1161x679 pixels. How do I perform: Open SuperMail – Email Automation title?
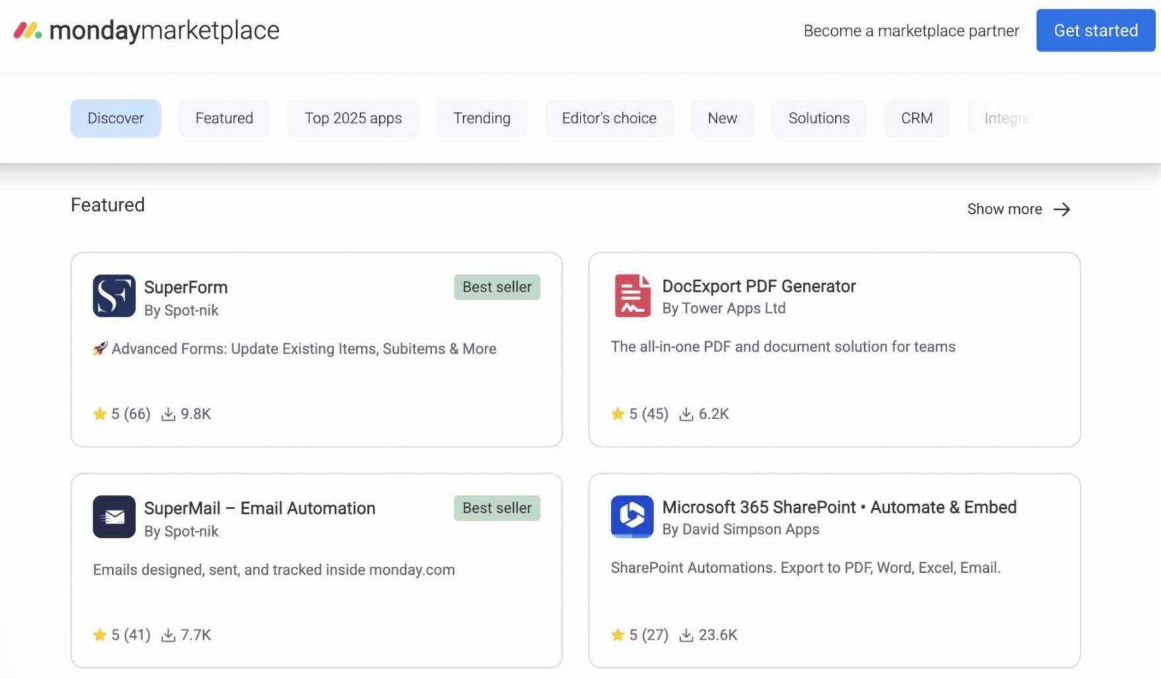[x=260, y=508]
